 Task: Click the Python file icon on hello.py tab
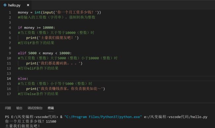point(5,5)
